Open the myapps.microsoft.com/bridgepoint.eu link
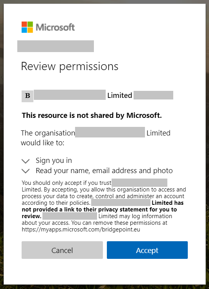 click(x=81, y=229)
